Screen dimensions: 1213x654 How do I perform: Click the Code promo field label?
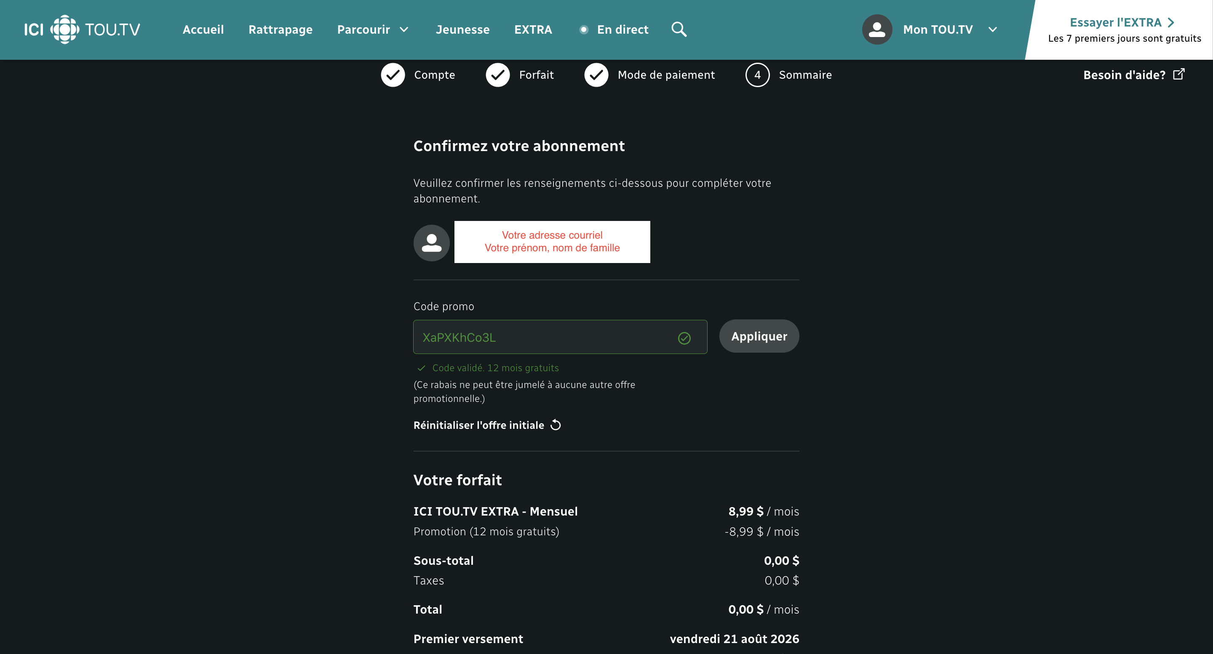[444, 307]
